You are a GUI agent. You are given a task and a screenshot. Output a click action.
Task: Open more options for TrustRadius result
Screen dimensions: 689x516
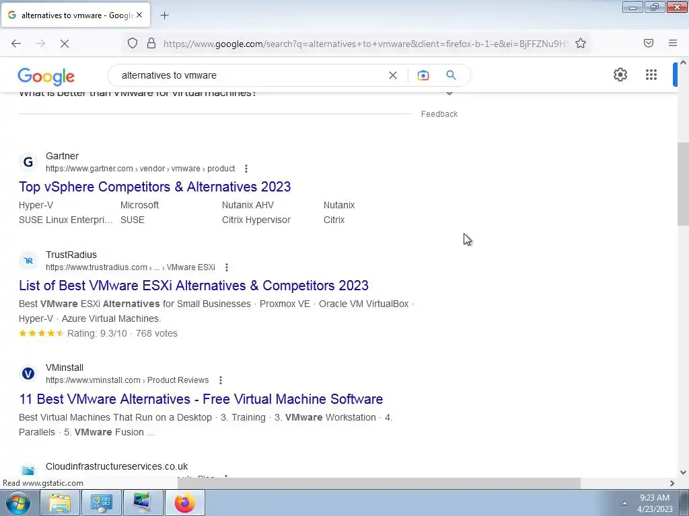tap(226, 267)
